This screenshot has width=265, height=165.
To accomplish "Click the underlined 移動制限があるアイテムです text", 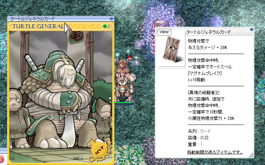I will click(x=215, y=152).
